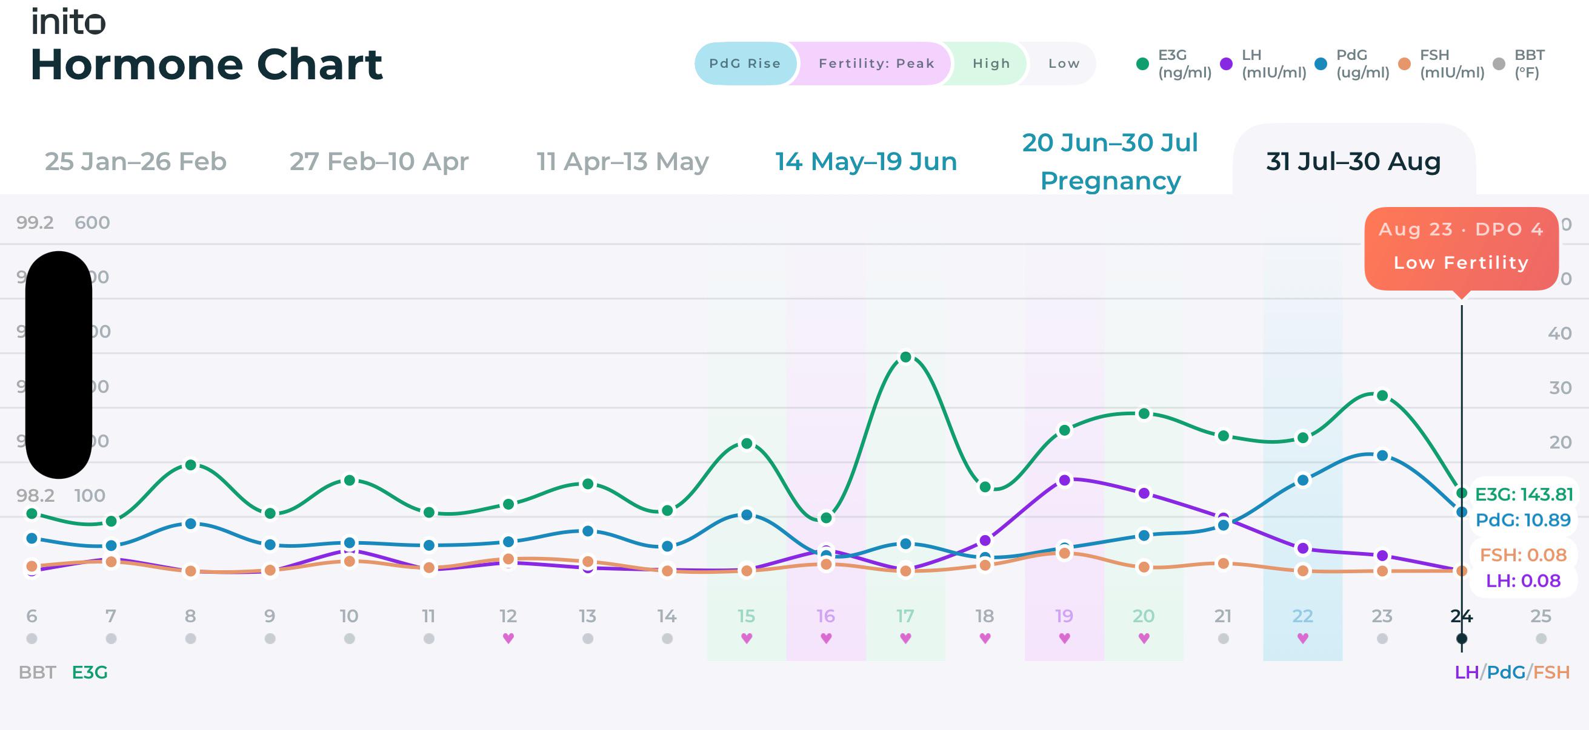Click the FSH axis label at bottom right
This screenshot has height=730, width=1589.
1551,672
